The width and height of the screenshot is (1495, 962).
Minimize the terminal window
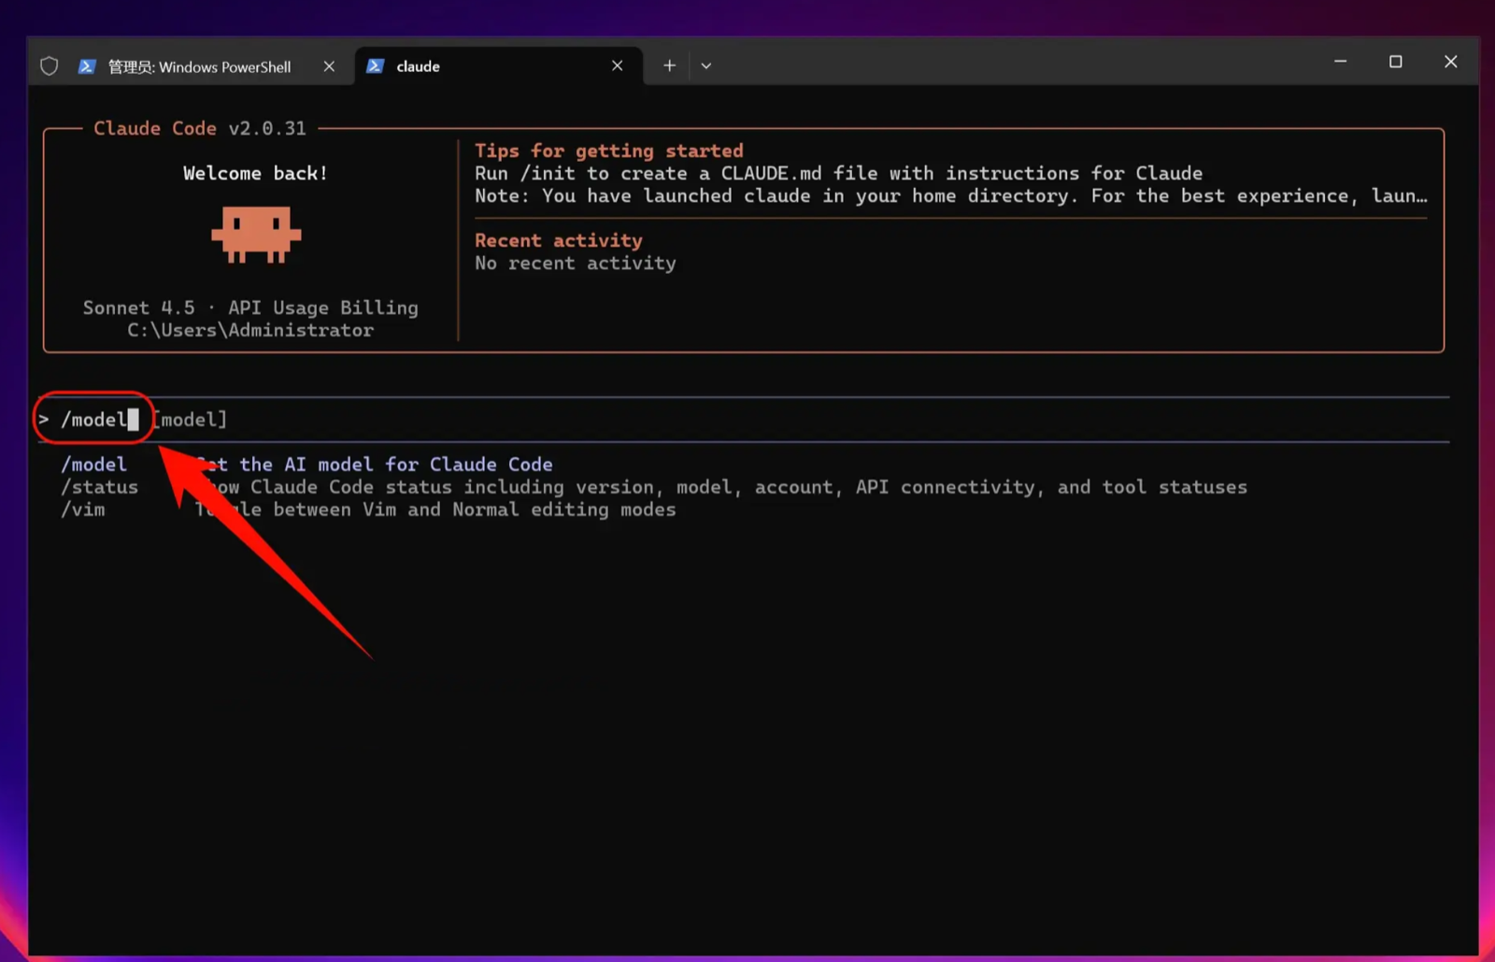(x=1341, y=62)
